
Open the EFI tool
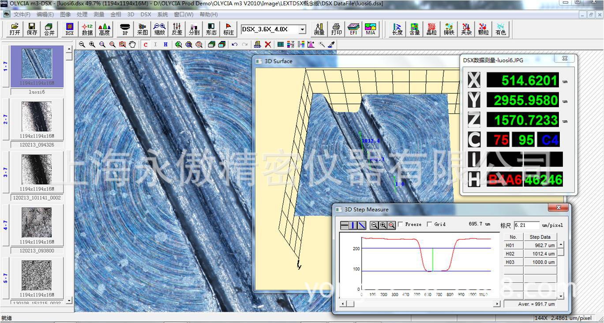pyautogui.click(x=353, y=29)
